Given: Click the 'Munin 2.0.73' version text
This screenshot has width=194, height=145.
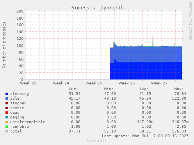Looking at the screenshot, I should tap(97, 141).
